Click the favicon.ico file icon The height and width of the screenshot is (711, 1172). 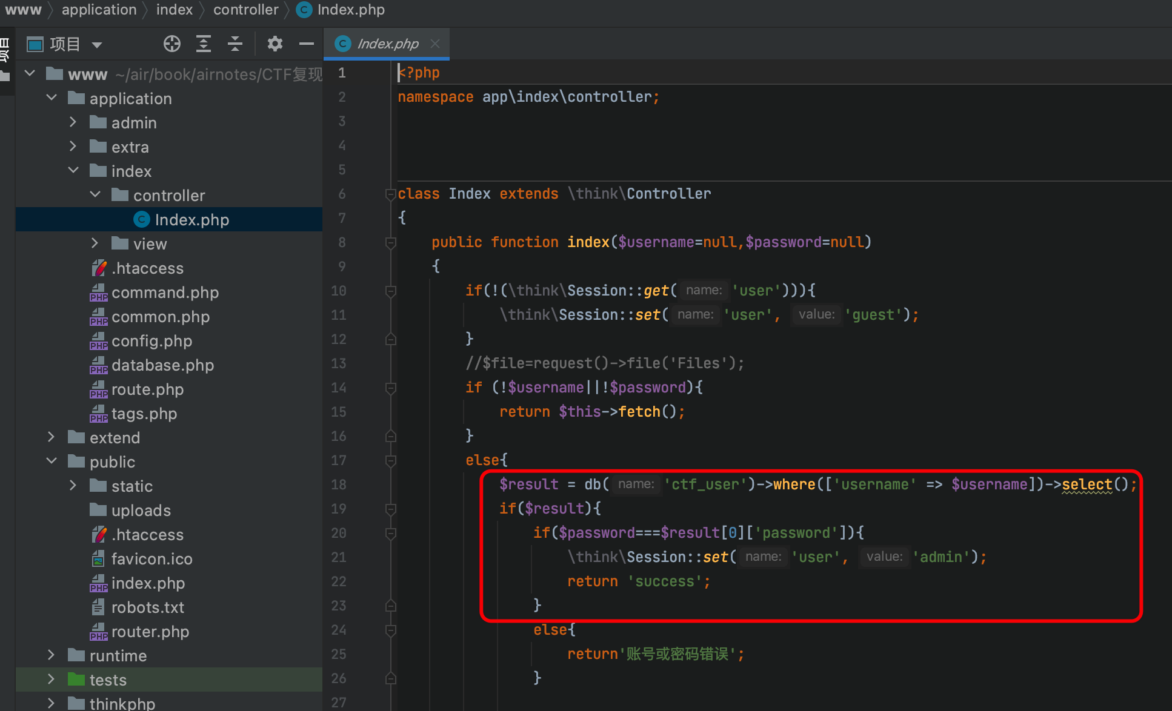[x=98, y=559]
